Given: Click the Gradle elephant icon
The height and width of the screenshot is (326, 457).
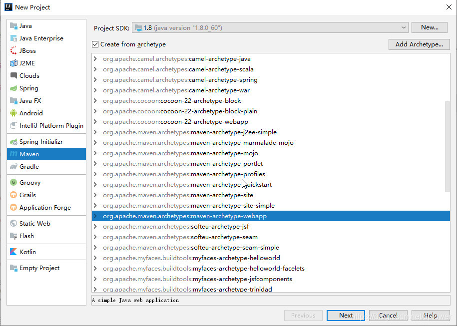Looking at the screenshot, I should pyautogui.click(x=13, y=167).
